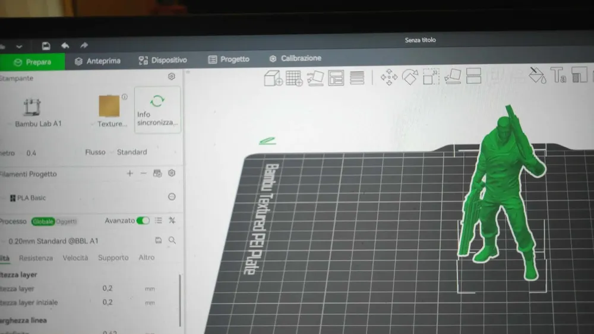Open the nozzle diameter 0.4 dropdown
594x334 pixels.
point(31,153)
